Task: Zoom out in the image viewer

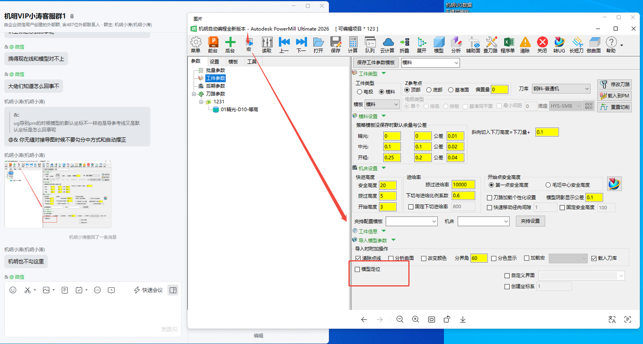Action: pyautogui.click(x=400, y=319)
